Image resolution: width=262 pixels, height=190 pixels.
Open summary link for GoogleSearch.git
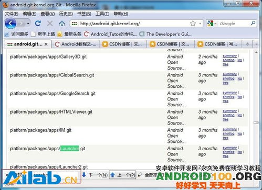(229, 93)
